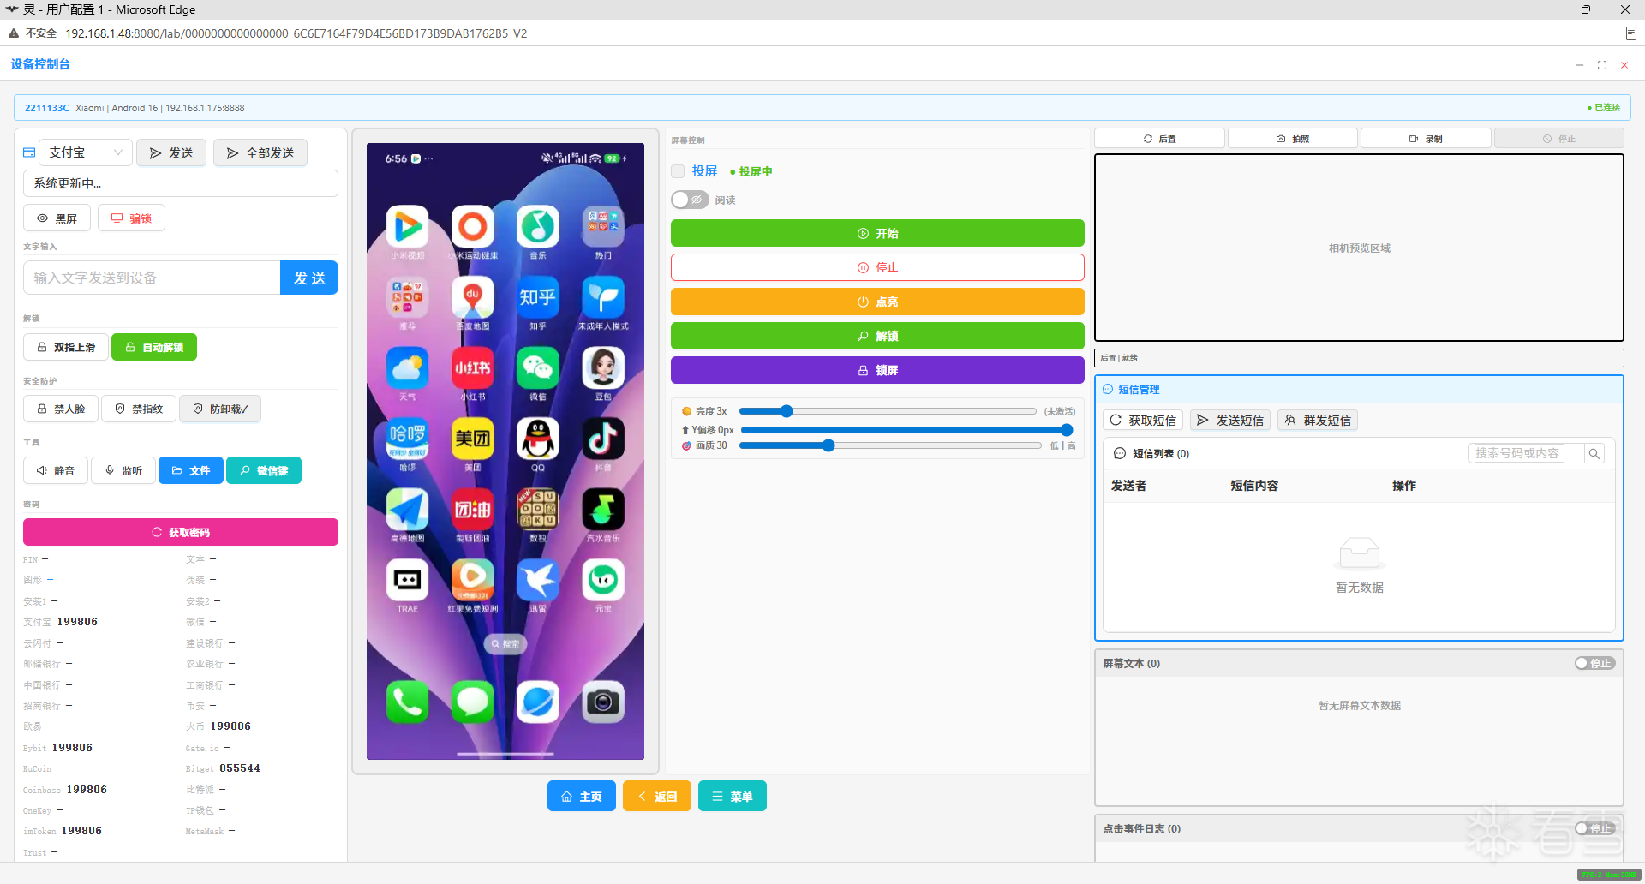This screenshot has height=884, width=1645.
Task: Click the orange 返回 button
Action: [x=657, y=797]
